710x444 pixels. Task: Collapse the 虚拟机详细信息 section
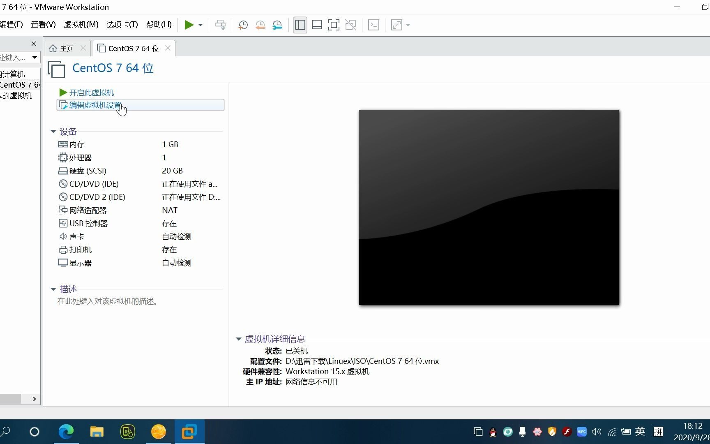click(x=238, y=339)
